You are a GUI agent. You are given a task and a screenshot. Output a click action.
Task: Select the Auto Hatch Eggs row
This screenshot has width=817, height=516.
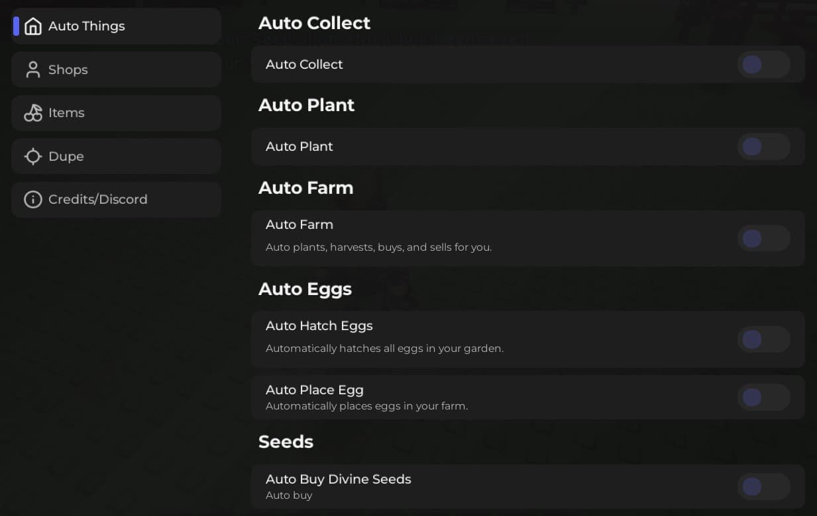(464, 339)
